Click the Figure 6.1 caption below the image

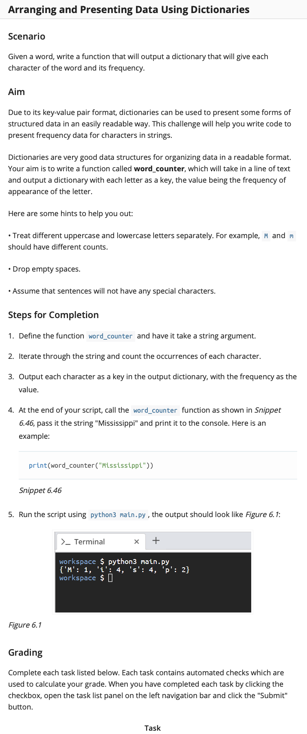pos(25,625)
